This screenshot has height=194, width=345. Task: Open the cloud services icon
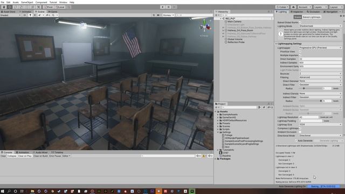[x=293, y=7]
